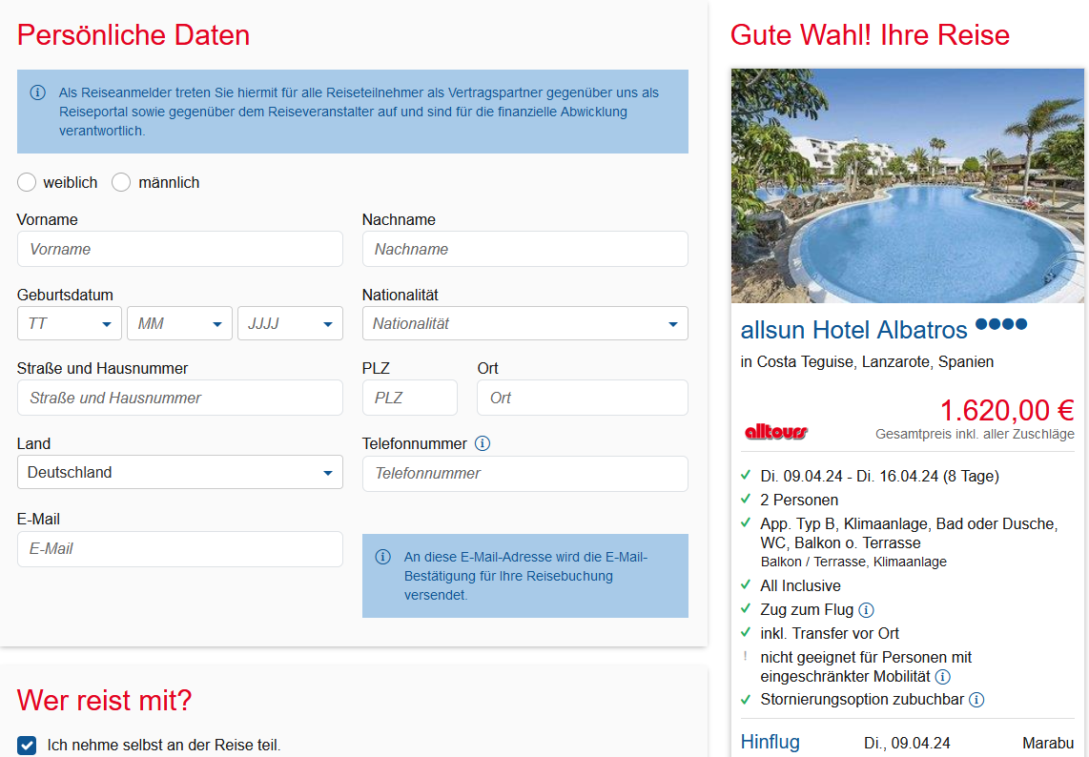Open the Nationalität dropdown
1089x757 pixels.
pos(524,323)
